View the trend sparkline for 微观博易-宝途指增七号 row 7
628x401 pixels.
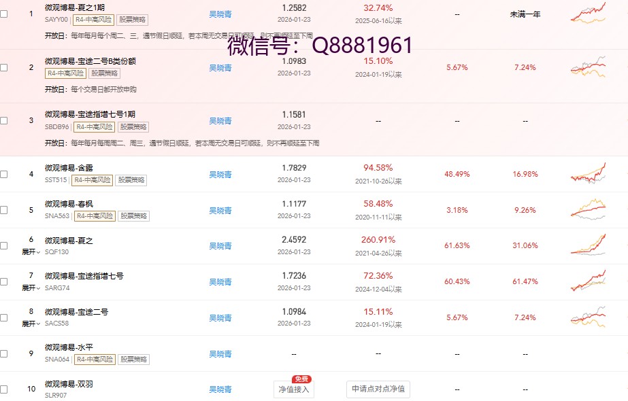tap(588, 281)
